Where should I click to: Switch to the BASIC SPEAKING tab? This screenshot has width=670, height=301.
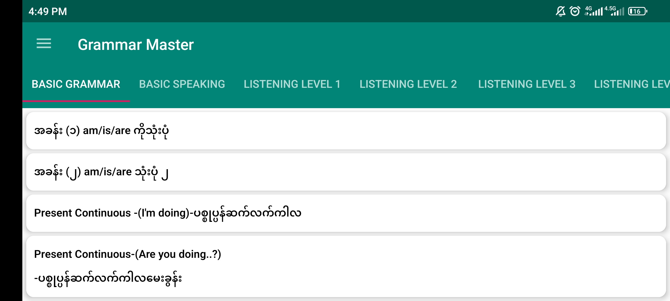point(182,84)
